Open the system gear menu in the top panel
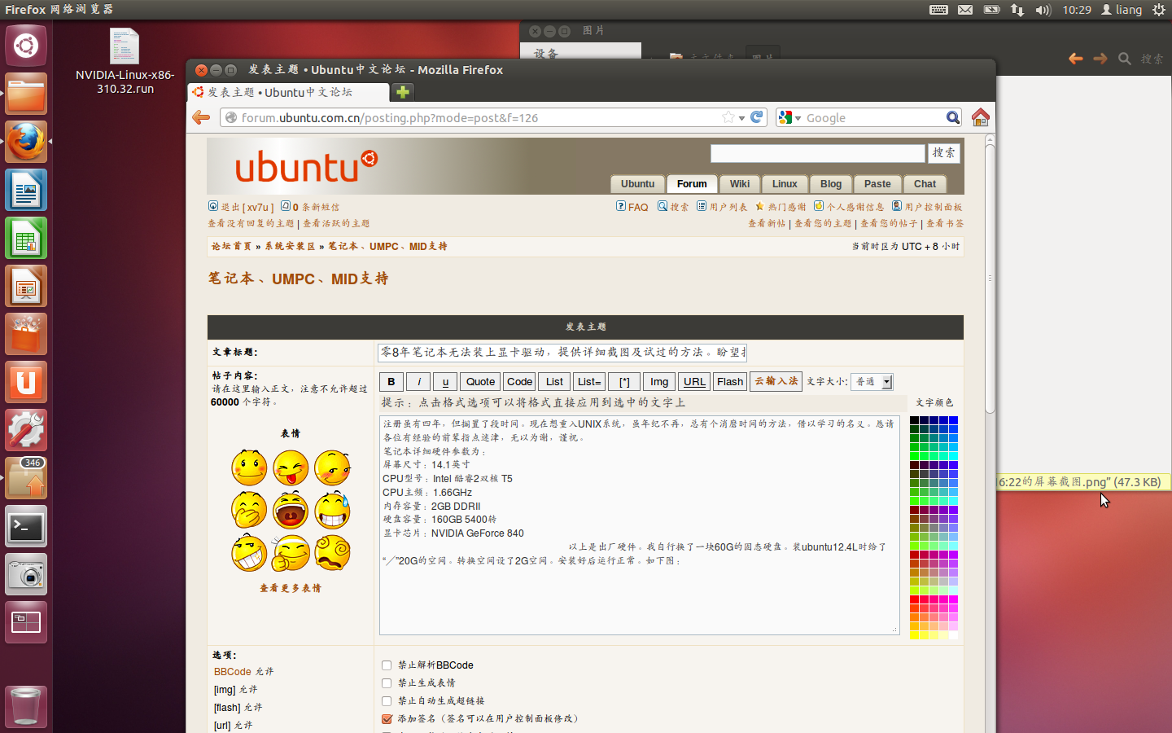The height and width of the screenshot is (733, 1172). 1158,10
